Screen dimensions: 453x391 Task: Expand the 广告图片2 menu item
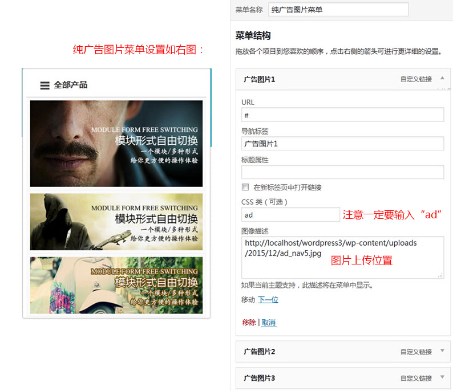coord(442,351)
